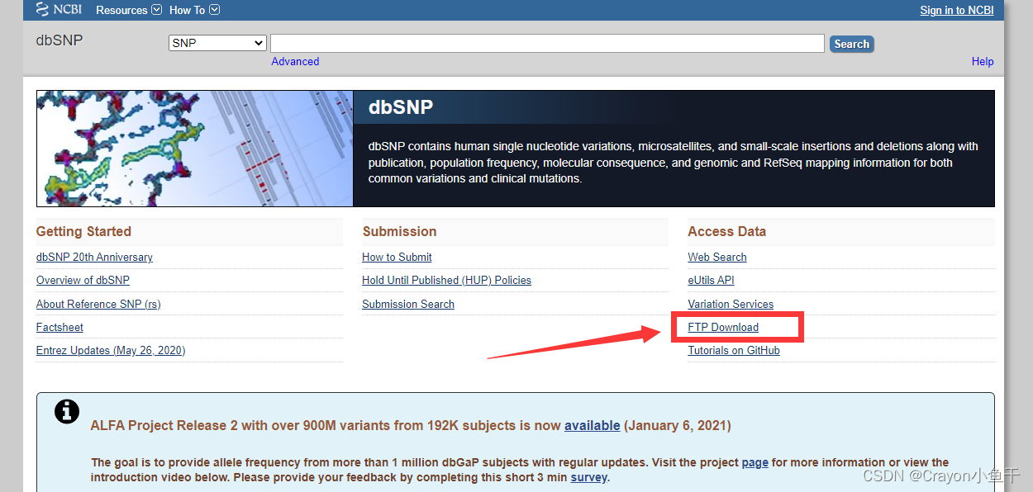Open About Reference SNP (rs) link
Screen dimensions: 1033x492
coord(98,304)
